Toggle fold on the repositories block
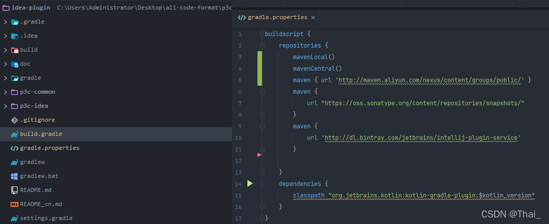549x224 pixels. click(x=262, y=46)
